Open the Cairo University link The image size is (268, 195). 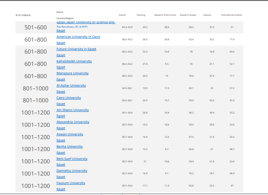pyautogui.click(x=69, y=98)
